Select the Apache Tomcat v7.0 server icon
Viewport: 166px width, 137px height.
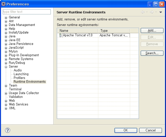point(60,35)
